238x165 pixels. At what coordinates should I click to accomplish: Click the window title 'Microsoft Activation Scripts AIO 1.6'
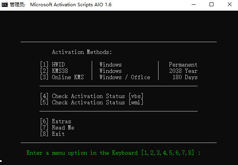click(x=71, y=5)
